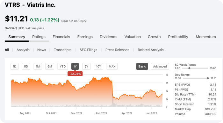Click the VTRS - Viatris Inc. title
This screenshot has width=223, height=123.
[30, 5]
